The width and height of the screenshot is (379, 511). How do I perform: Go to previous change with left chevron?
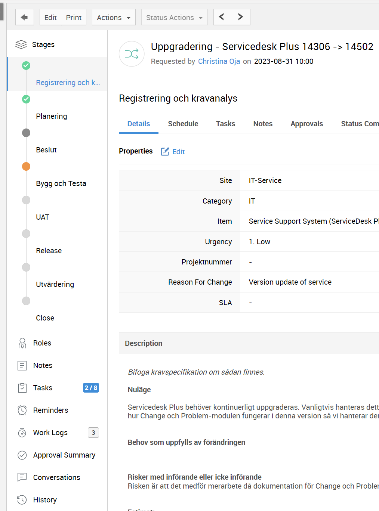tap(223, 17)
